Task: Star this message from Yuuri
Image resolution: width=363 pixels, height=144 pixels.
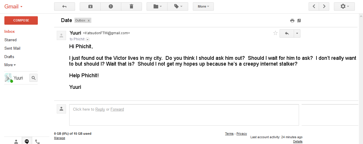Action: click(x=275, y=33)
